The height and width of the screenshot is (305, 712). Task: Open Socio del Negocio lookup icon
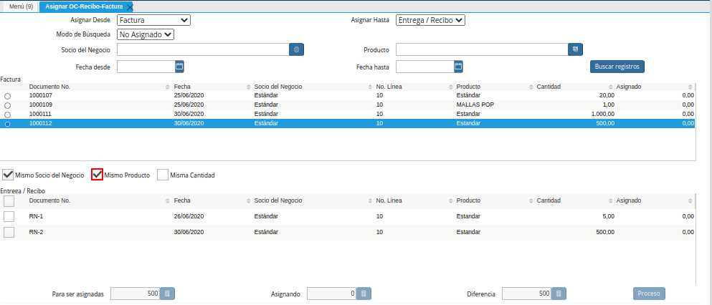click(x=298, y=49)
